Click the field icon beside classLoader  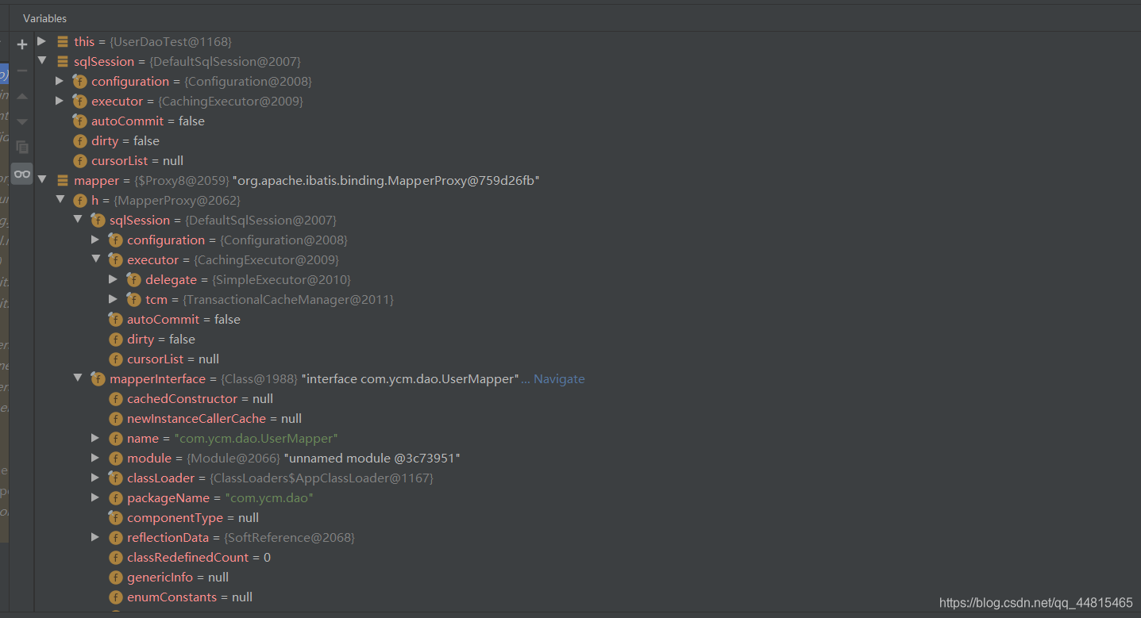116,478
